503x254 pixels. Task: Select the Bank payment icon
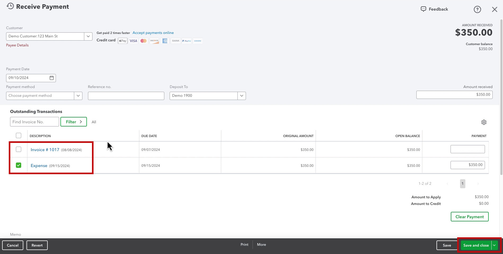(176, 41)
